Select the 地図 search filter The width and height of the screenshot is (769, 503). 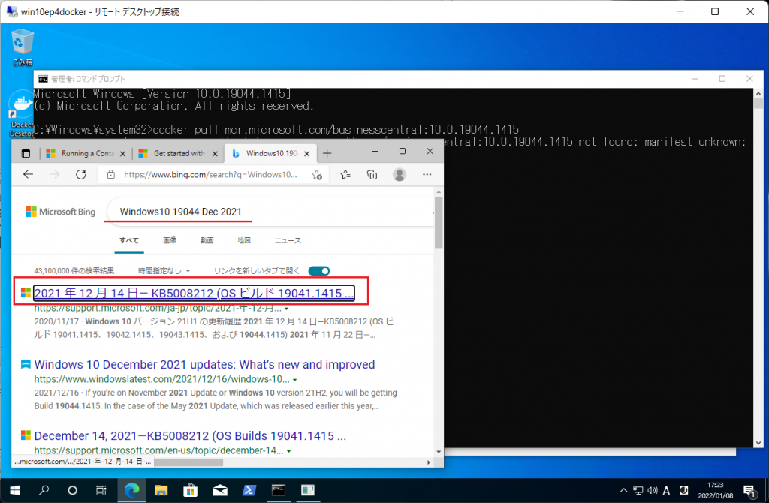point(244,240)
